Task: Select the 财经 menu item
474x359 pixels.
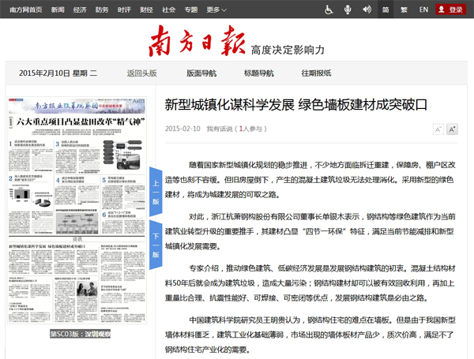Action: pyautogui.click(x=146, y=9)
